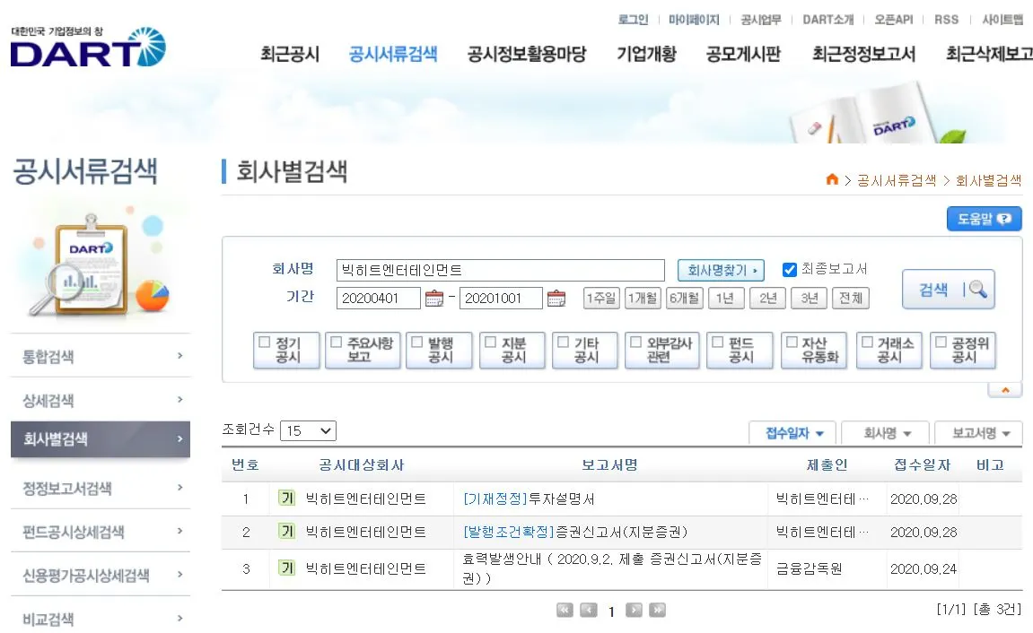
Task: Open 효력발생안내 report link
Action: [x=612, y=568]
